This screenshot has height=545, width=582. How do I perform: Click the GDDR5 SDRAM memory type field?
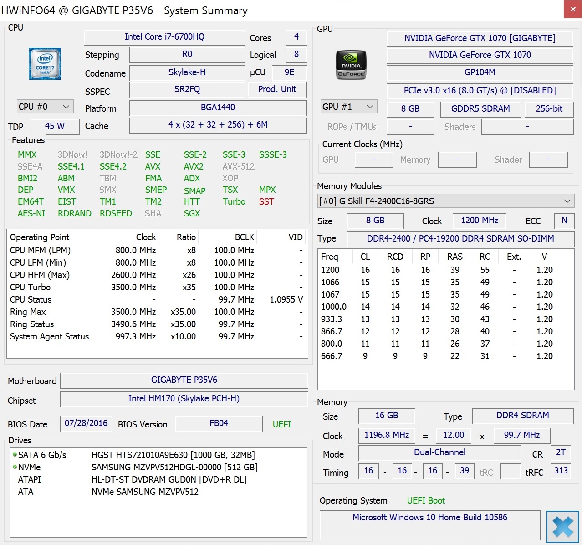(x=480, y=109)
